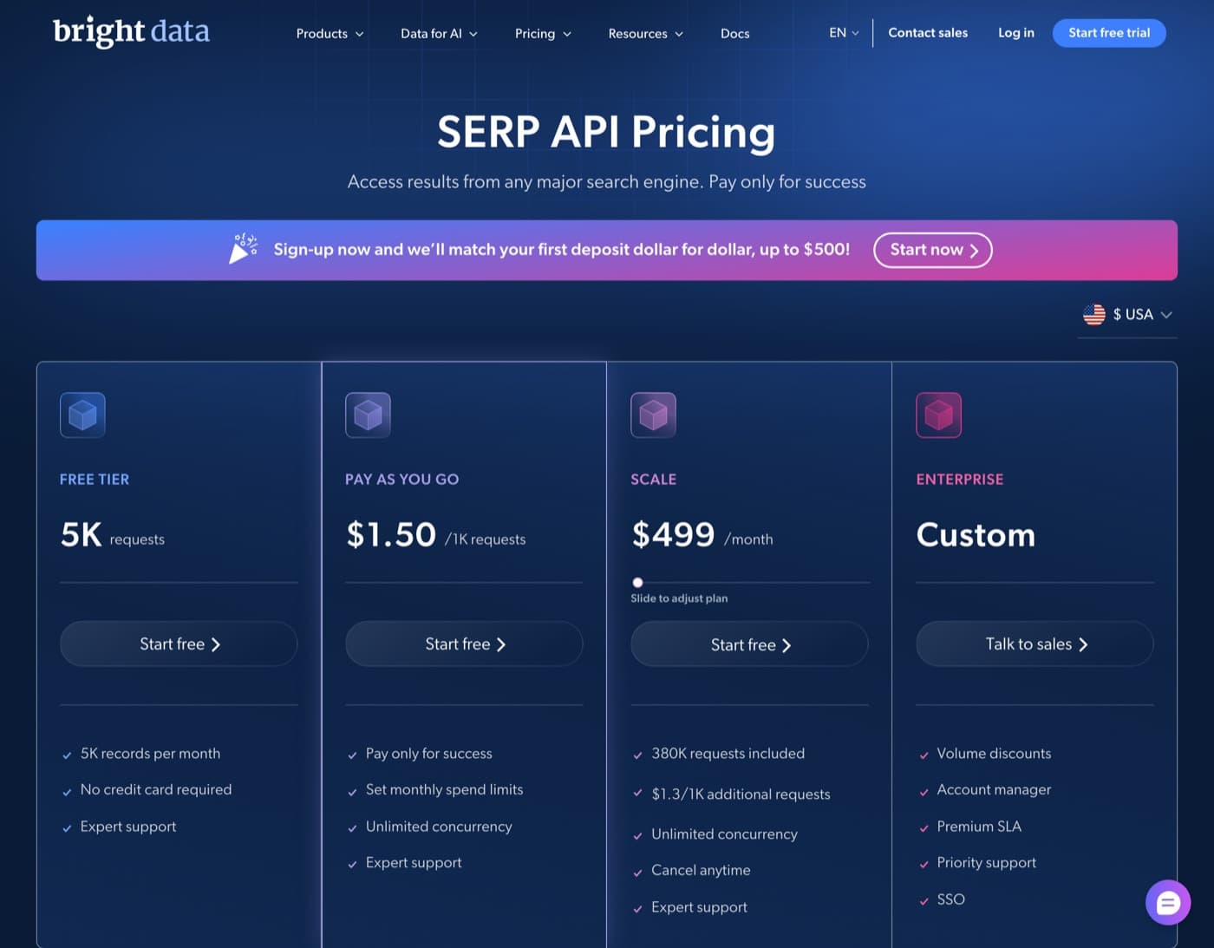The width and height of the screenshot is (1214, 948).
Task: Start free on the Free Tier plan
Action: [179, 644]
